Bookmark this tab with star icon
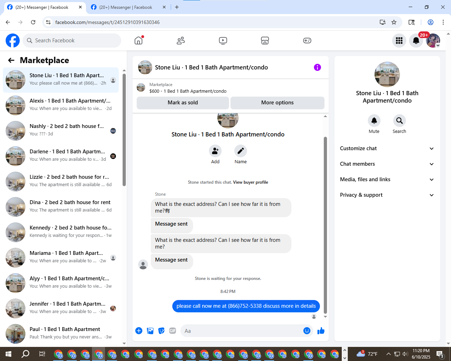451x361 pixels. pos(394,22)
